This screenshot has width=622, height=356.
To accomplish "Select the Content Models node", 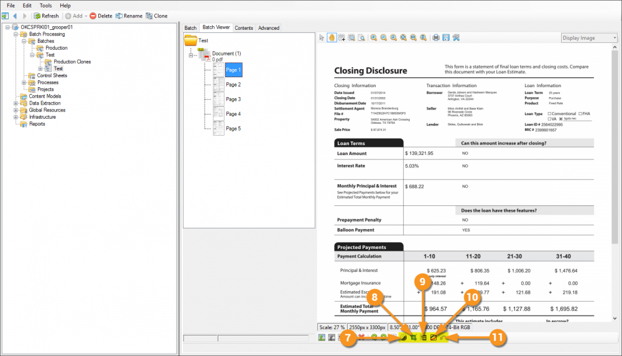I will (x=45, y=96).
